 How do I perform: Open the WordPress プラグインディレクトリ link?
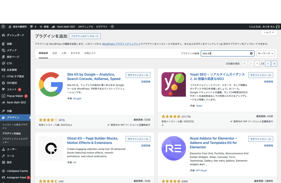(x=121, y=44)
